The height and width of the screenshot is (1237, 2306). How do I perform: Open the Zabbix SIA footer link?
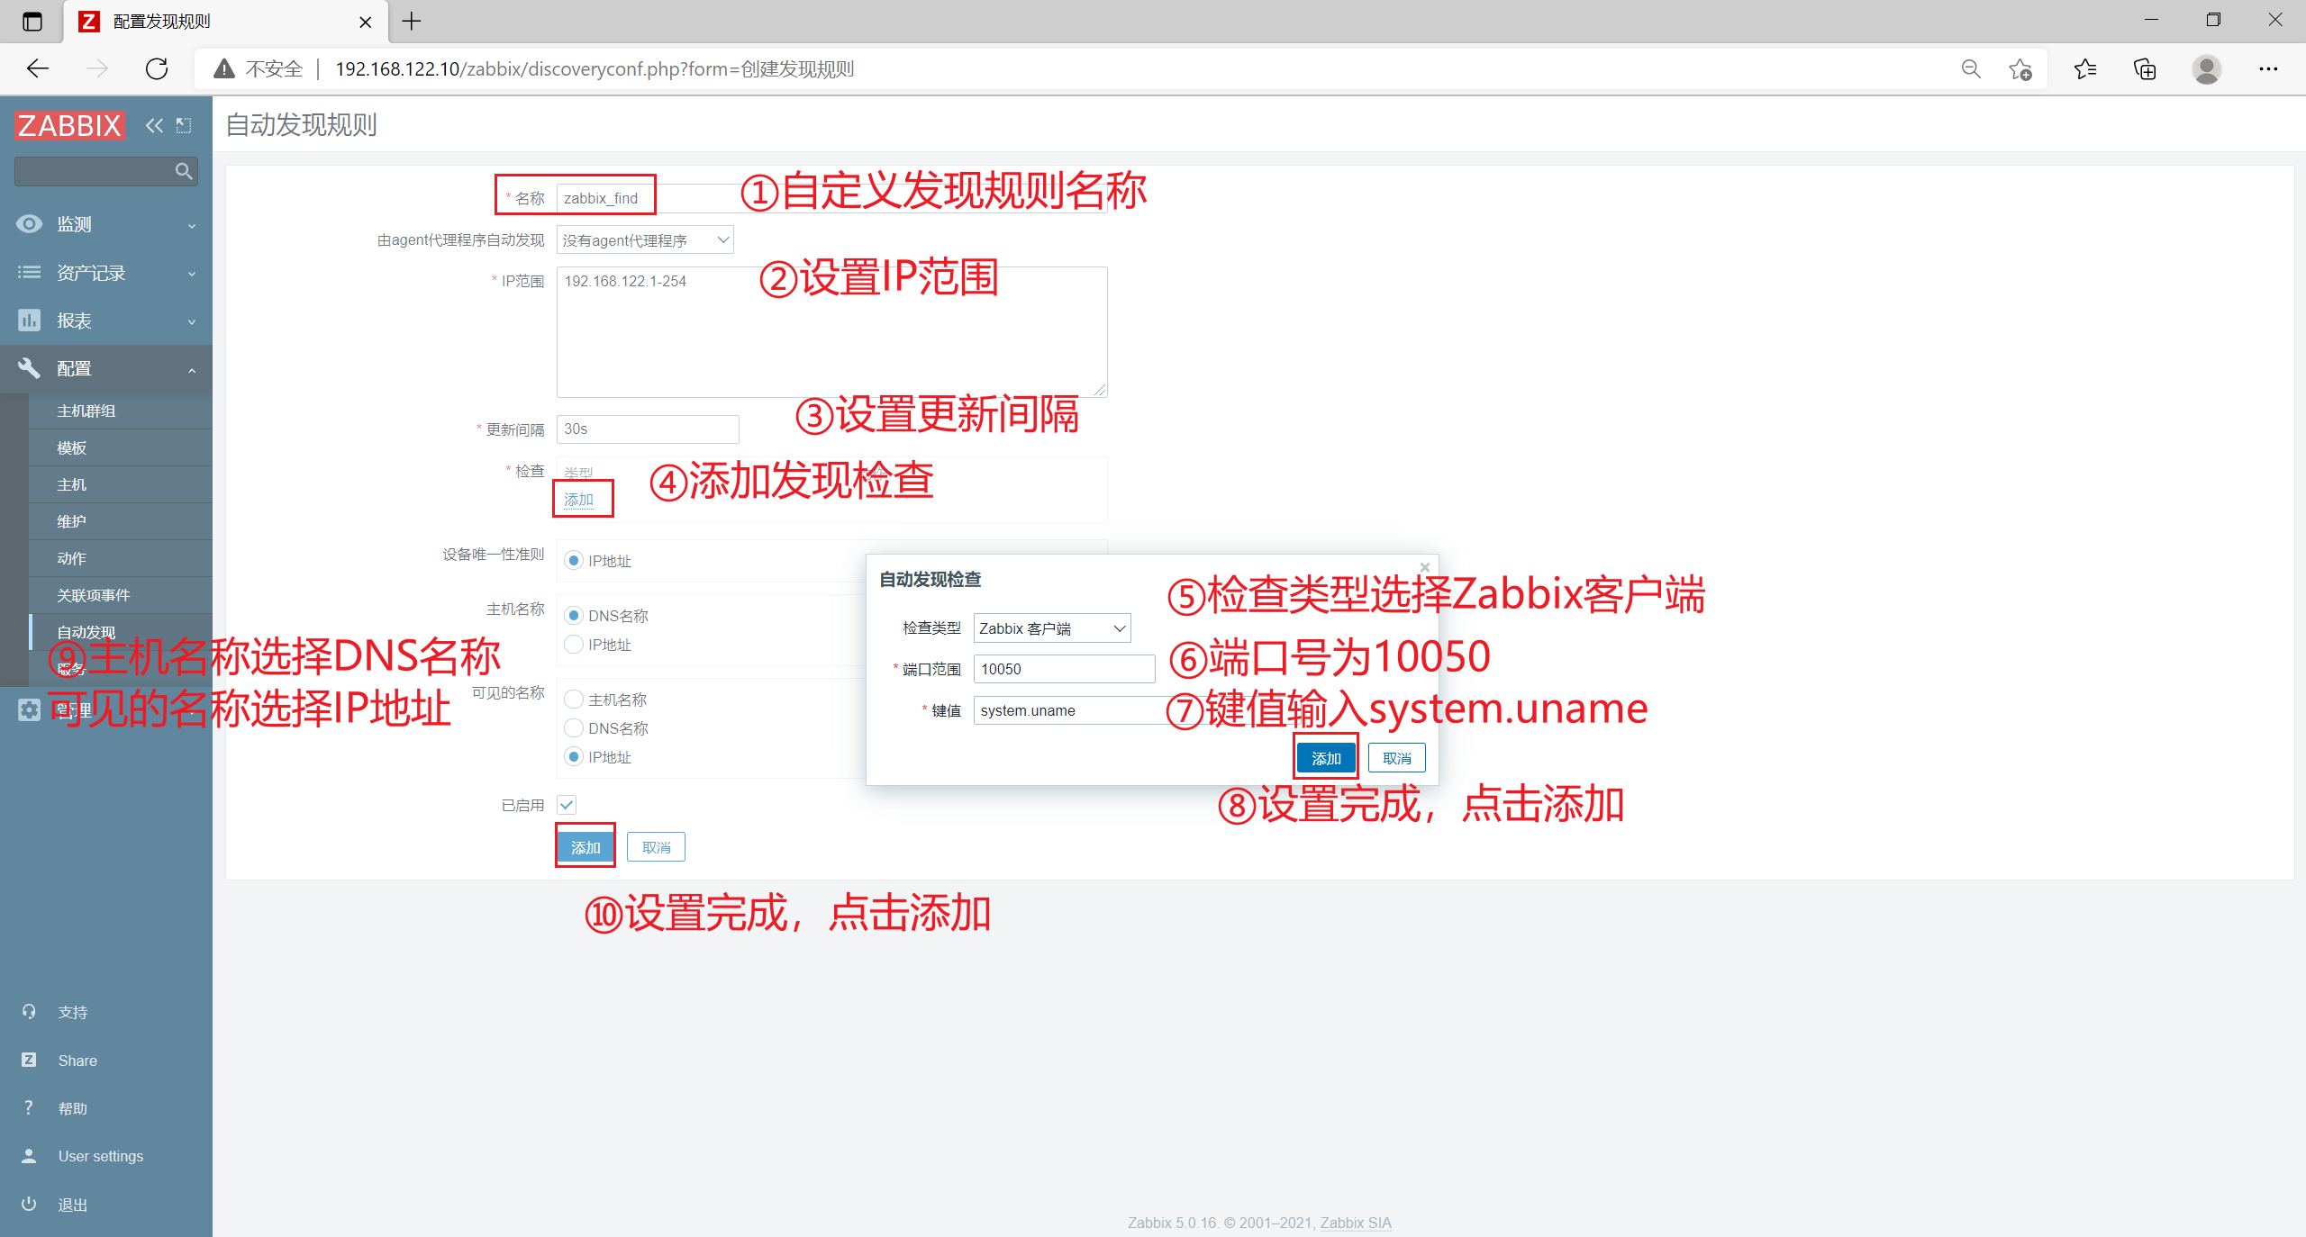pos(1356,1223)
